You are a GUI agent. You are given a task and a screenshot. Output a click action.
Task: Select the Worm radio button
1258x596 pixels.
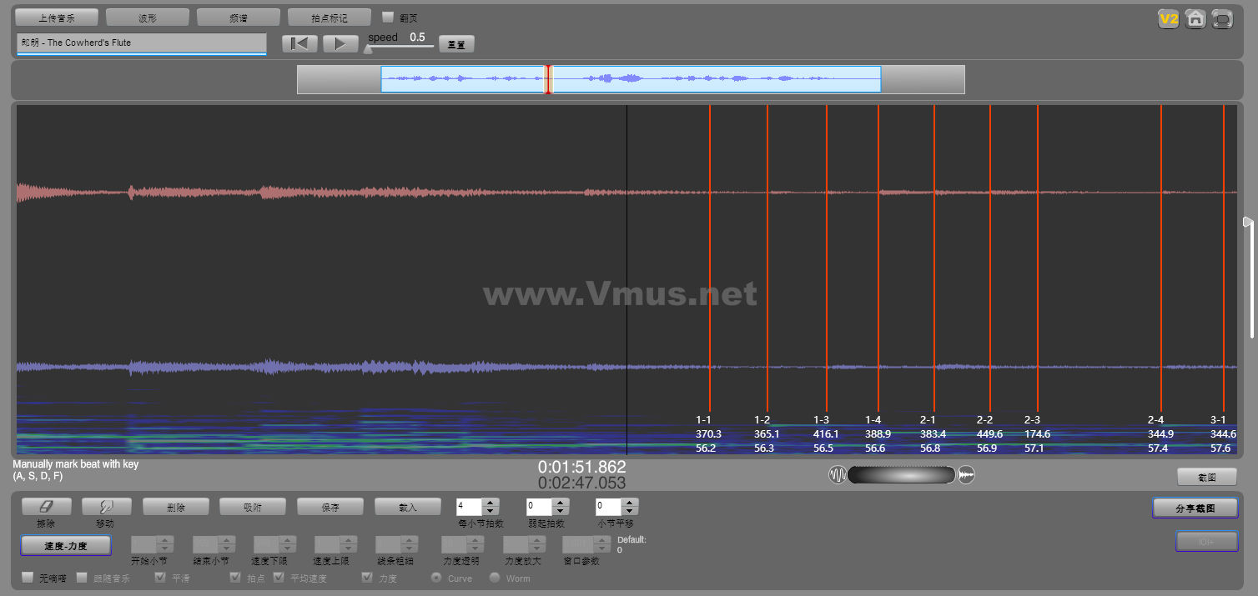495,577
